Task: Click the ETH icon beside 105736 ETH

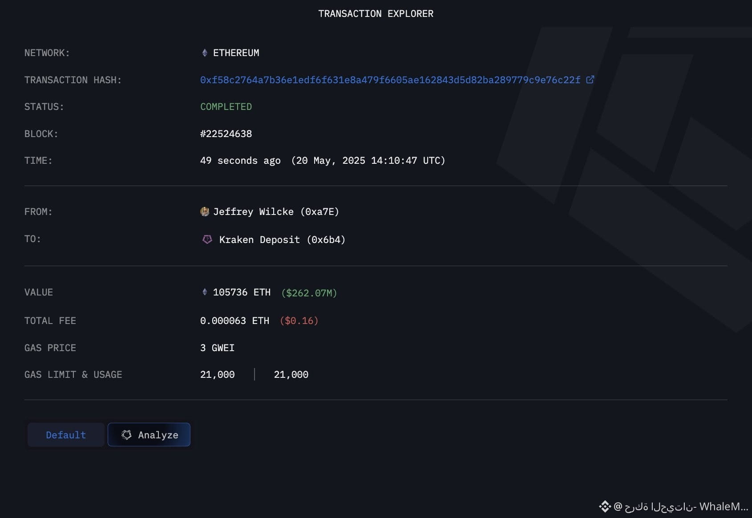Action: pos(205,292)
